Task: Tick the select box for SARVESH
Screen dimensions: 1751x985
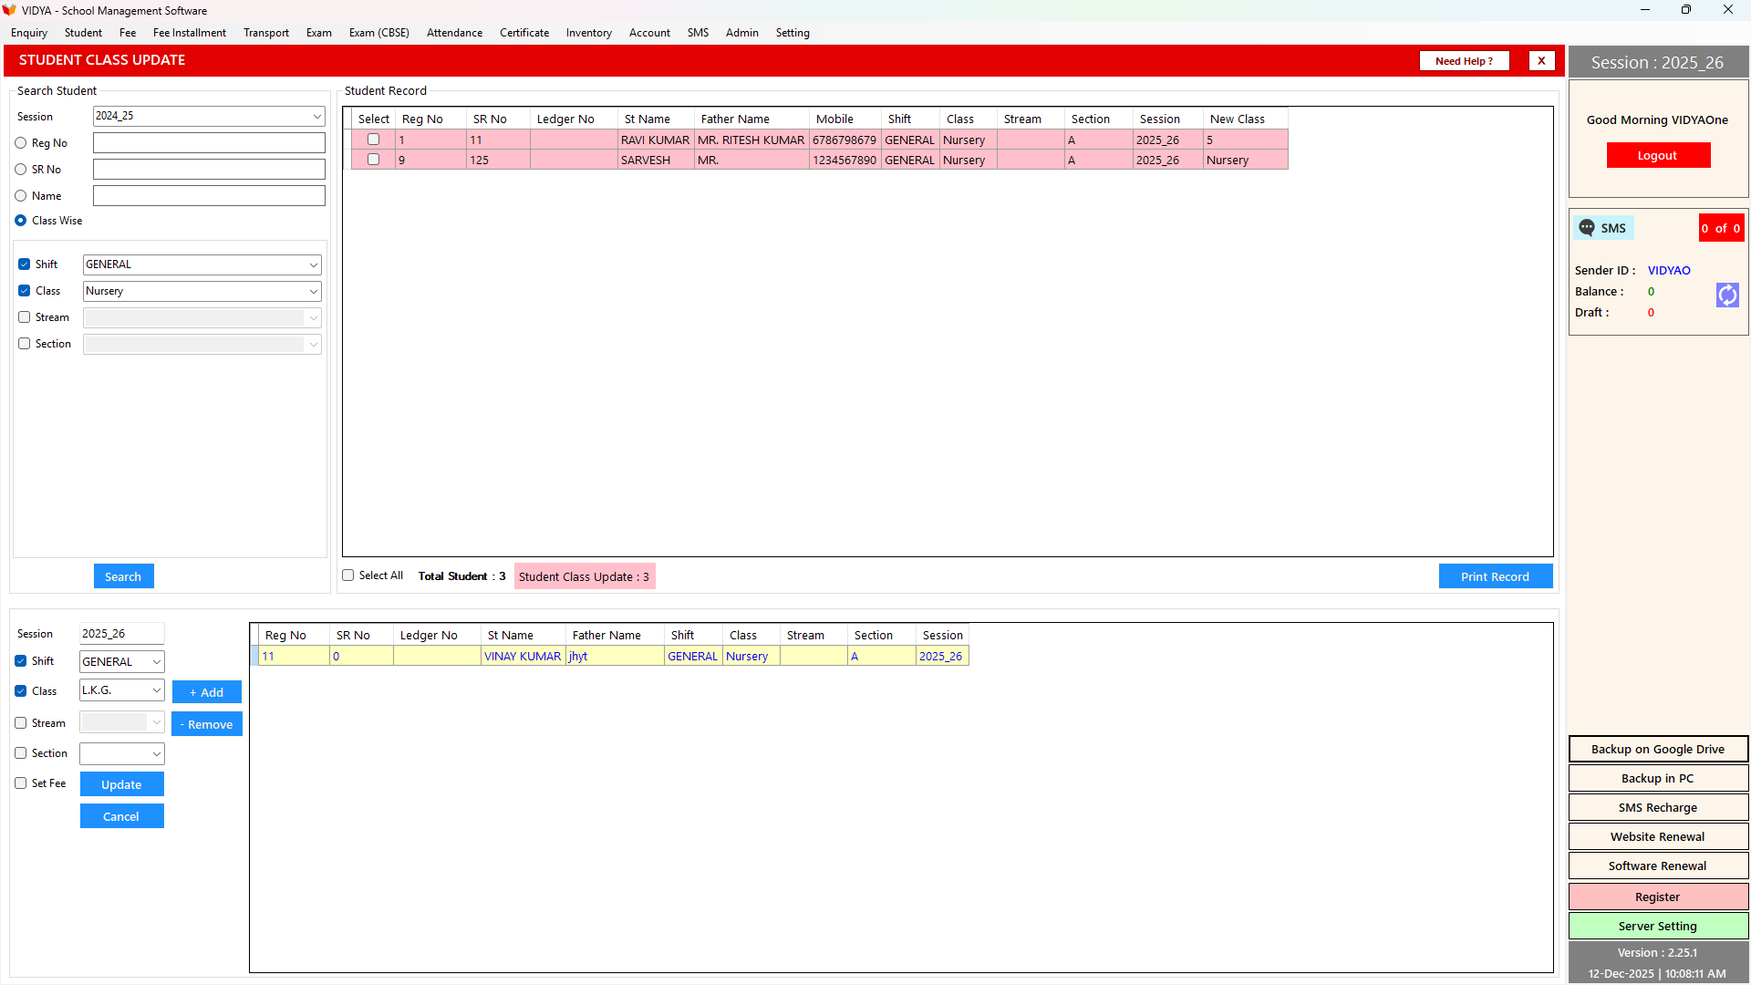Action: (x=373, y=160)
